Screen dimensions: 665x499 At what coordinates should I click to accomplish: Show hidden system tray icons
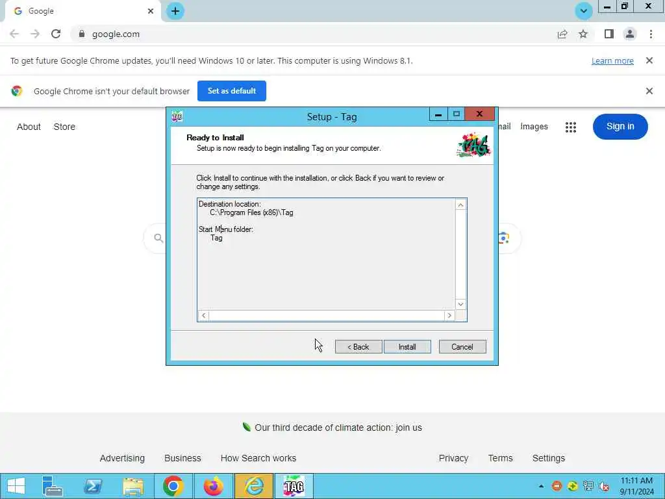point(541,486)
